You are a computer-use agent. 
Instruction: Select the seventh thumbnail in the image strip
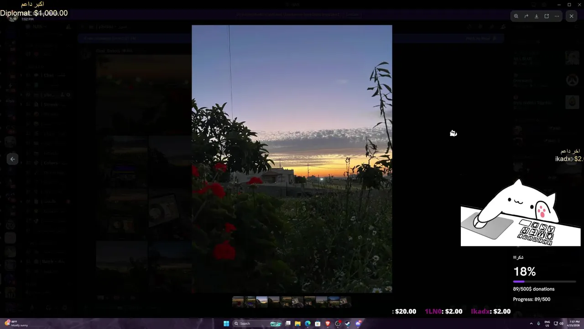[309, 302]
